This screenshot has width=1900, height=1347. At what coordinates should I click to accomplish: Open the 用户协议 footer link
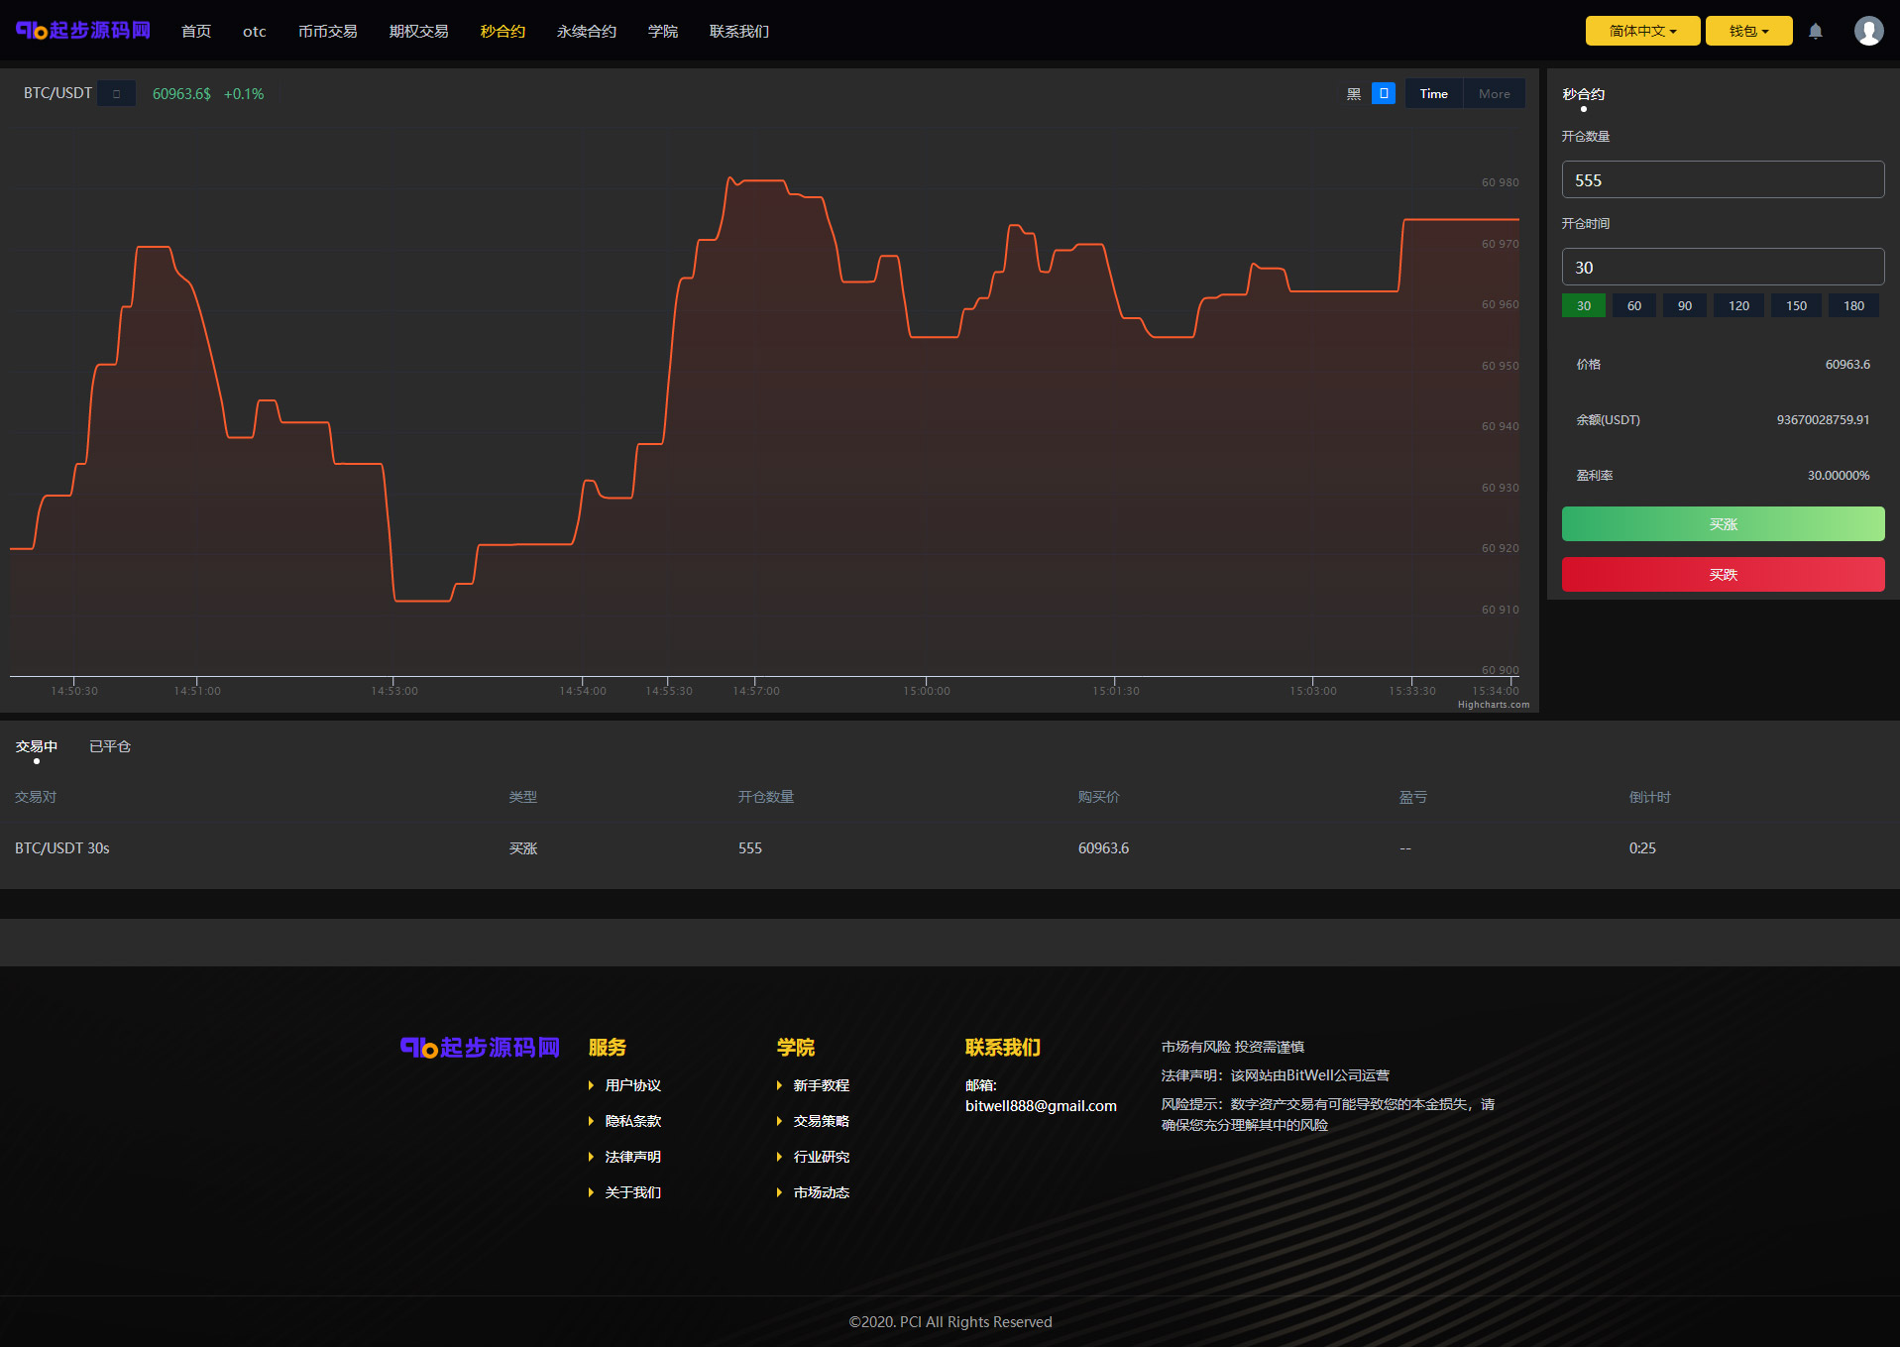coord(632,1085)
